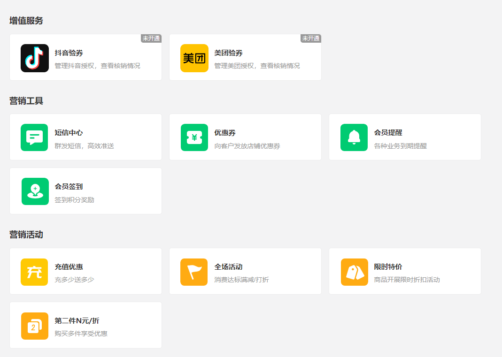Open 短信中心 by its title text
This screenshot has width=502, height=357.
point(69,133)
